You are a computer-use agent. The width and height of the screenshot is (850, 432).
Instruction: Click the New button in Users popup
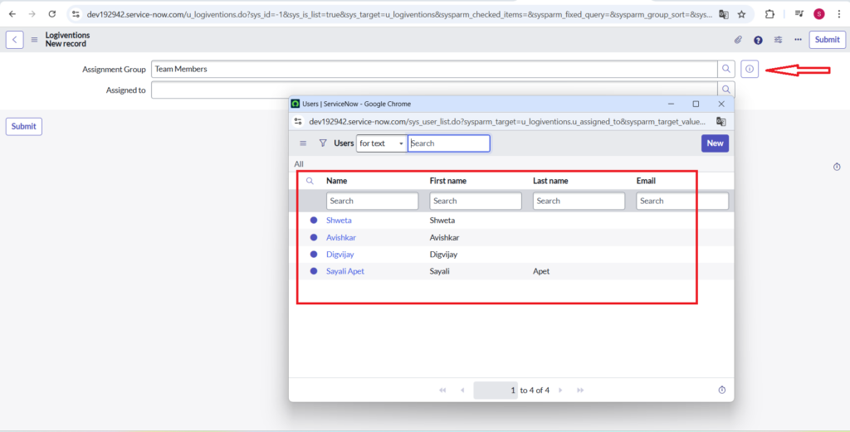tap(715, 143)
